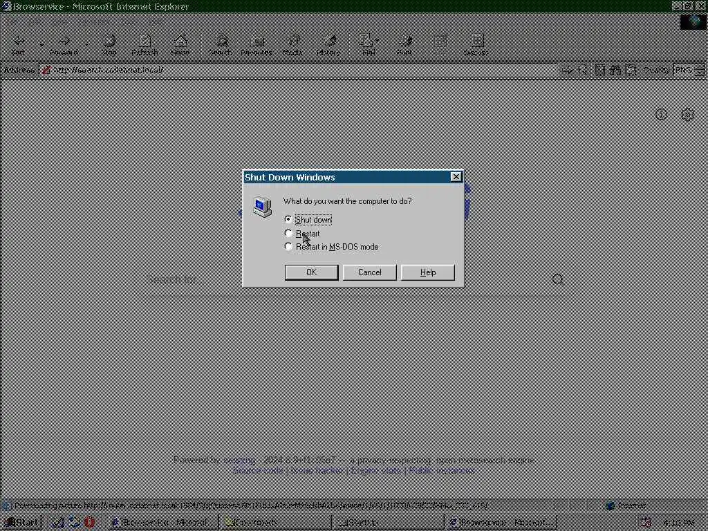Stop page loading in Internet Explorer
This screenshot has width=708, height=531.
click(x=109, y=45)
